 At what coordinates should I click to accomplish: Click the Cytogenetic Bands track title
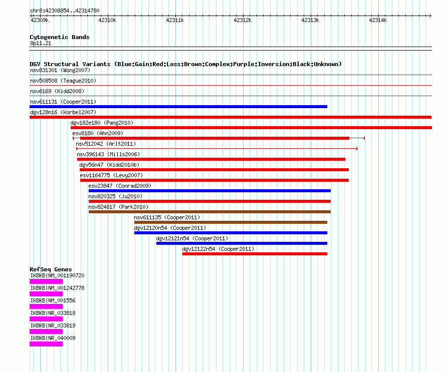click(60, 37)
